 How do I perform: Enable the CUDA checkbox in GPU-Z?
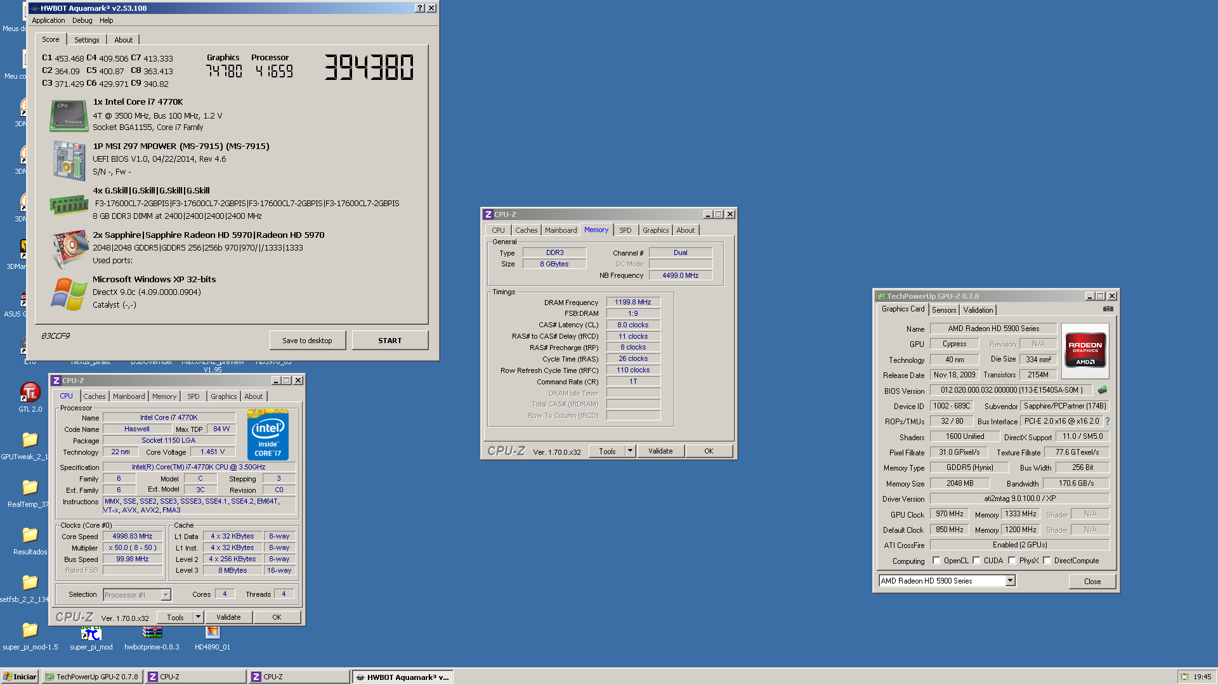pos(976,560)
